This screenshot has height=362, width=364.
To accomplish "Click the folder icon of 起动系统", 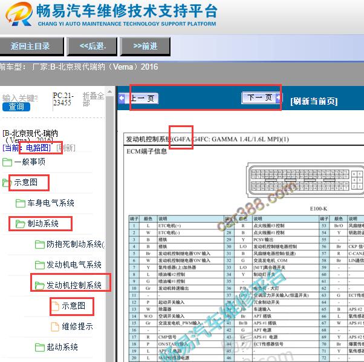I will [x=40, y=347].
